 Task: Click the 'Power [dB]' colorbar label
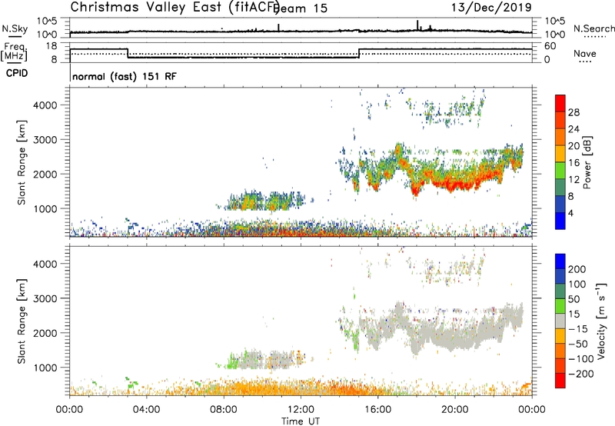(x=587, y=162)
